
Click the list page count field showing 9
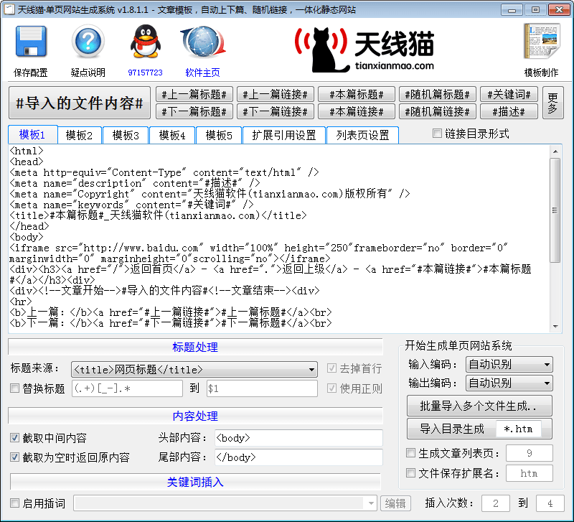(530, 453)
